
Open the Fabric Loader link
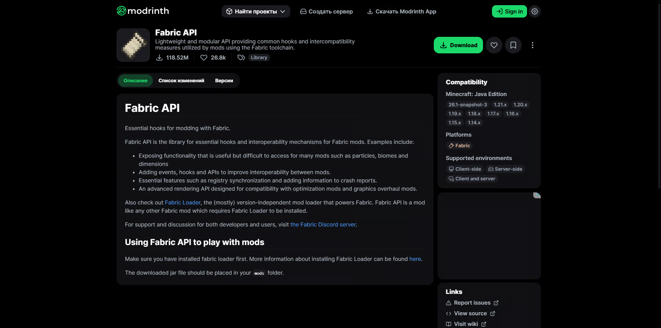[x=182, y=202]
